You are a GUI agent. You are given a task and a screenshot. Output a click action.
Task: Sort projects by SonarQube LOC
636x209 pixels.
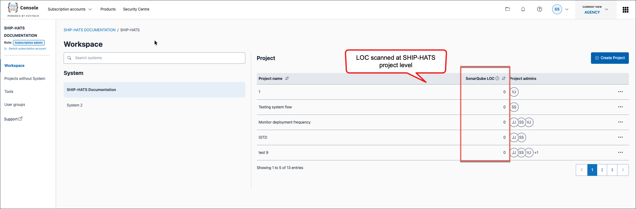point(504,79)
